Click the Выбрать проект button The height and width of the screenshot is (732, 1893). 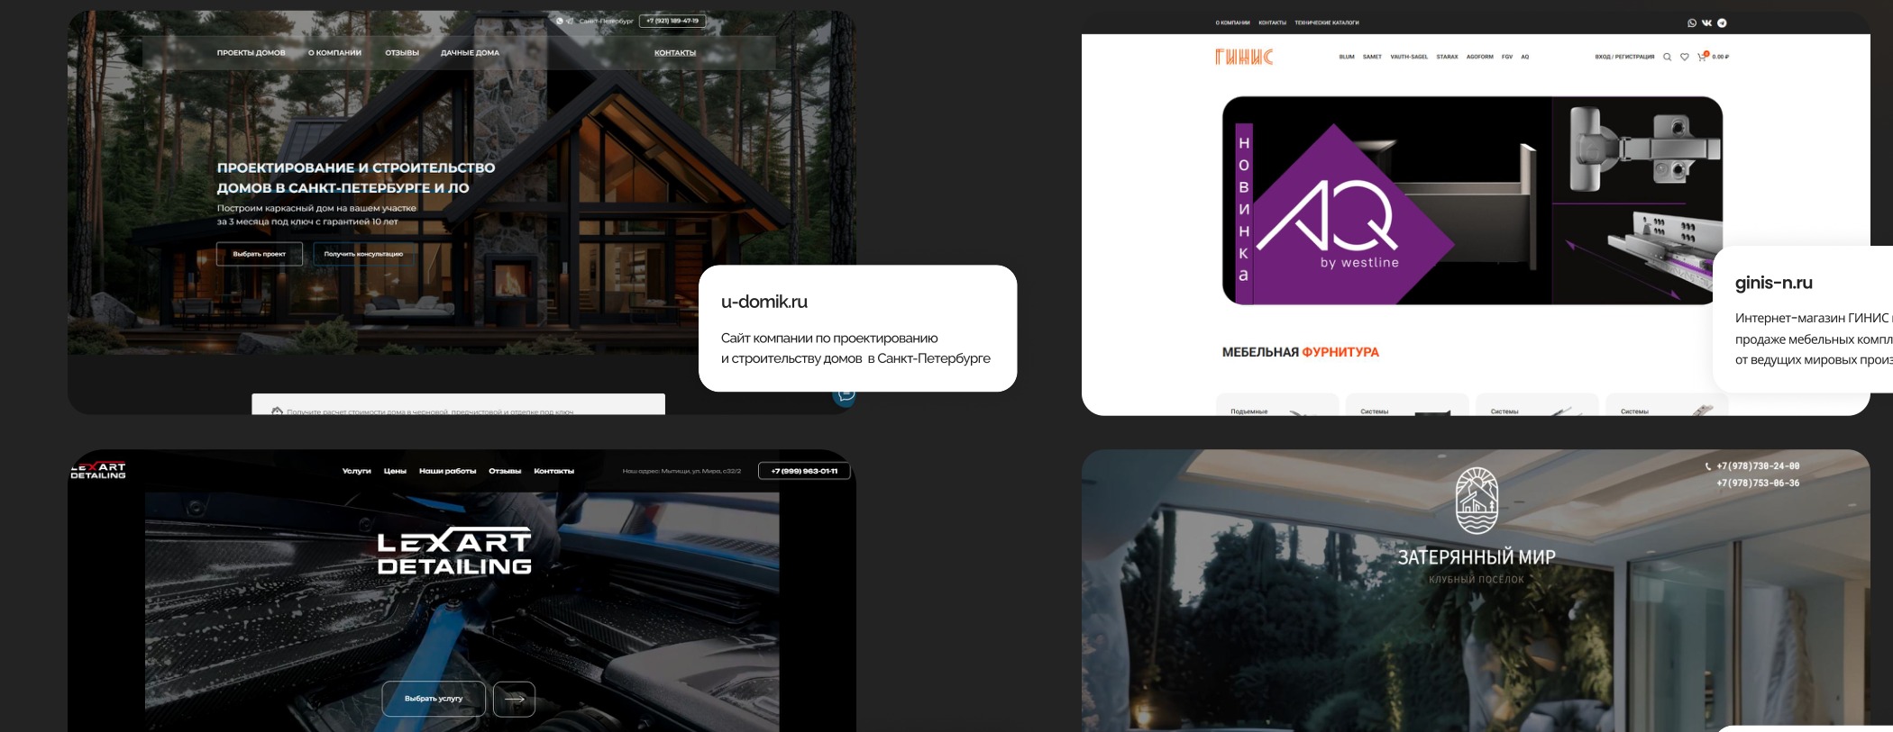pos(260,254)
